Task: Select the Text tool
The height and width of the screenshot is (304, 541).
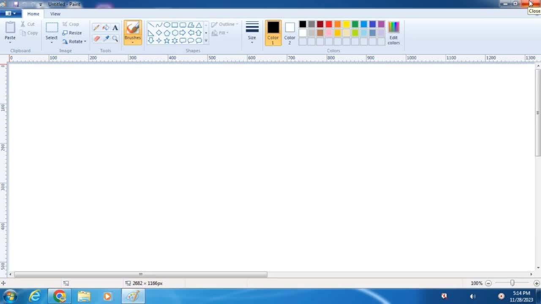Action: tap(115, 27)
